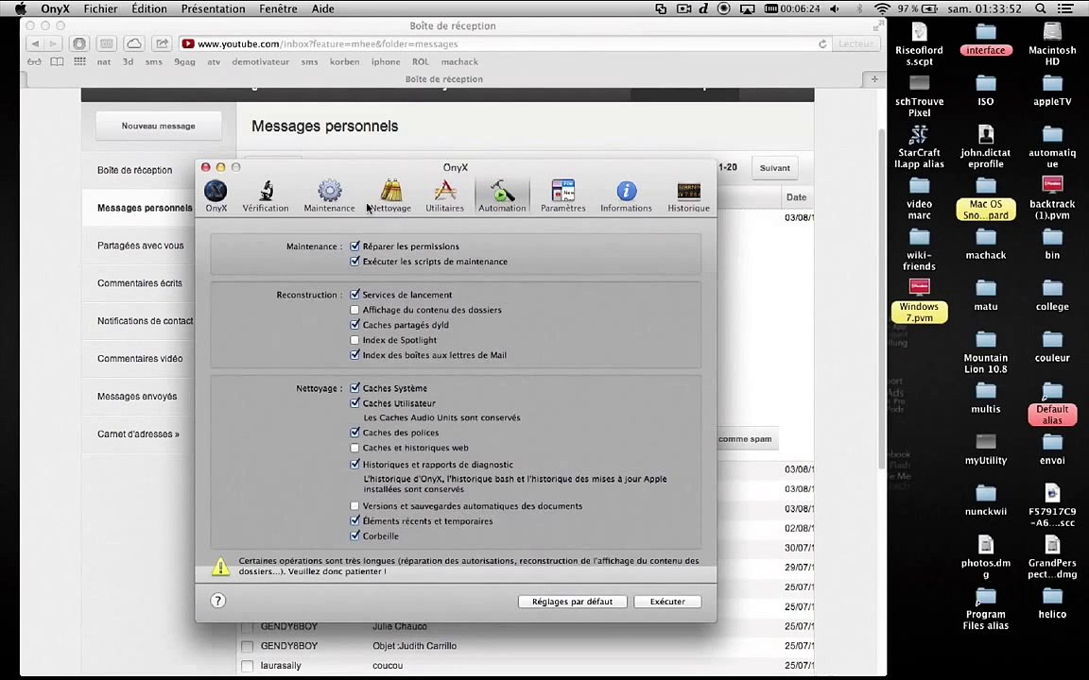Viewport: 1089px width, 680px height.
Task: Open the Présentation menu
Action: click(214, 8)
